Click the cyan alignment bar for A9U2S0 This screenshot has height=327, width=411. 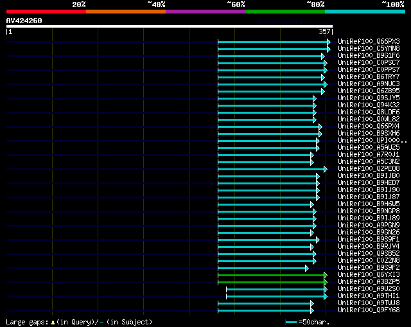pos(275,289)
